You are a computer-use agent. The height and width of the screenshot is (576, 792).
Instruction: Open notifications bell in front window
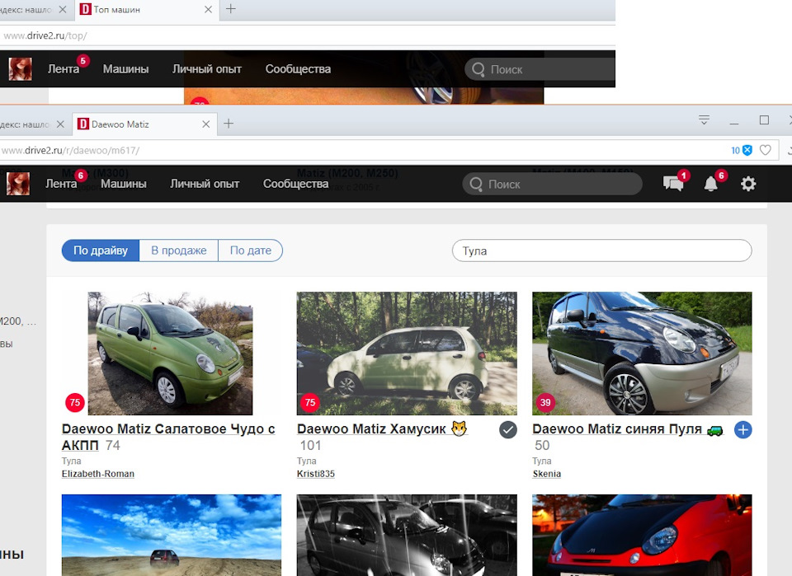(710, 184)
